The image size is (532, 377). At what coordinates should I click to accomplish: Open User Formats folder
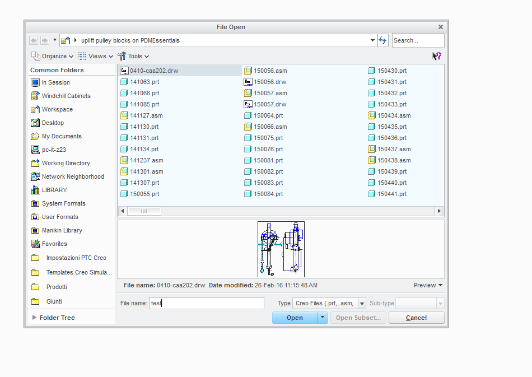[x=55, y=217]
